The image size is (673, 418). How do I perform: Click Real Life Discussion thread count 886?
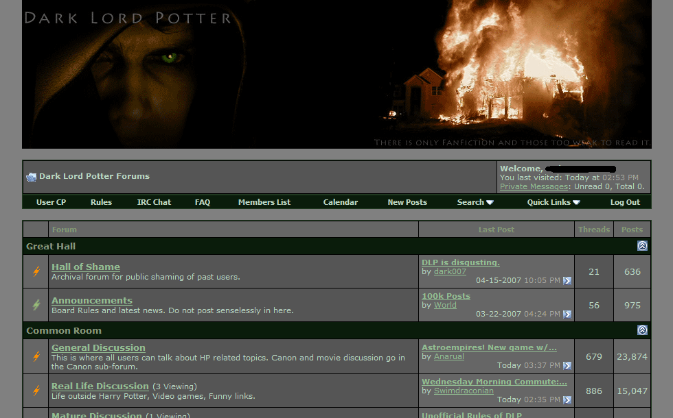(594, 391)
